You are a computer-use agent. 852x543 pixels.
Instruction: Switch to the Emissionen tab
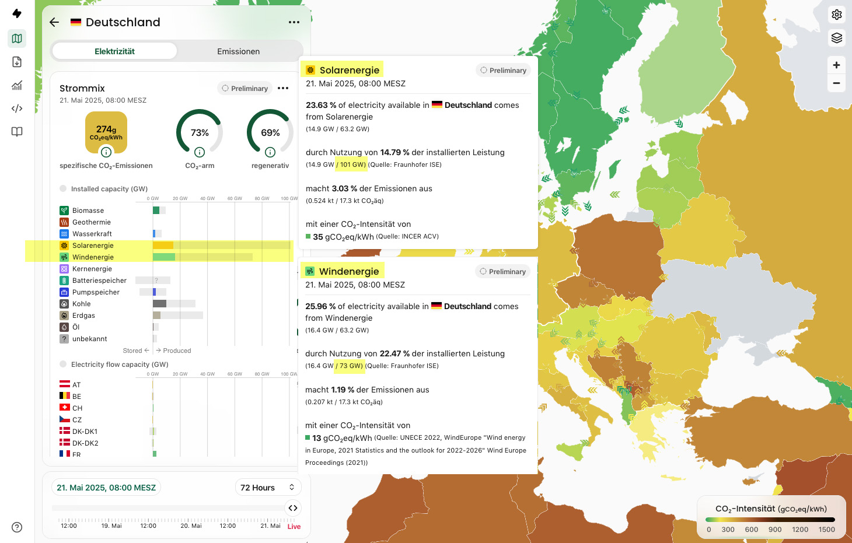pyautogui.click(x=238, y=51)
